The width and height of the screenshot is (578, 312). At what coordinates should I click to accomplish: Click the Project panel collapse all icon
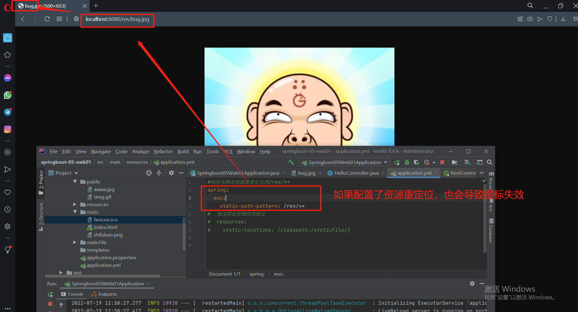pyautogui.click(x=159, y=173)
